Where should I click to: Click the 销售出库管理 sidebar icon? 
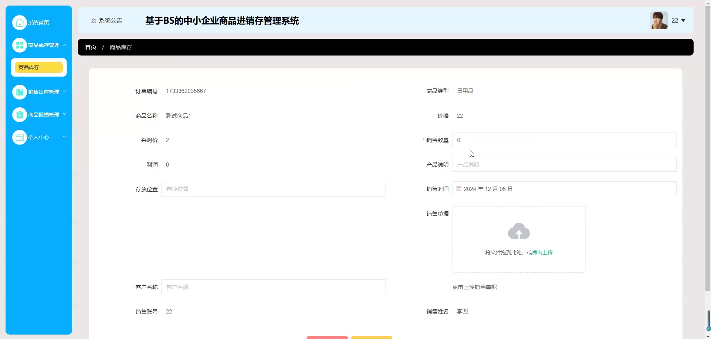pyautogui.click(x=20, y=92)
